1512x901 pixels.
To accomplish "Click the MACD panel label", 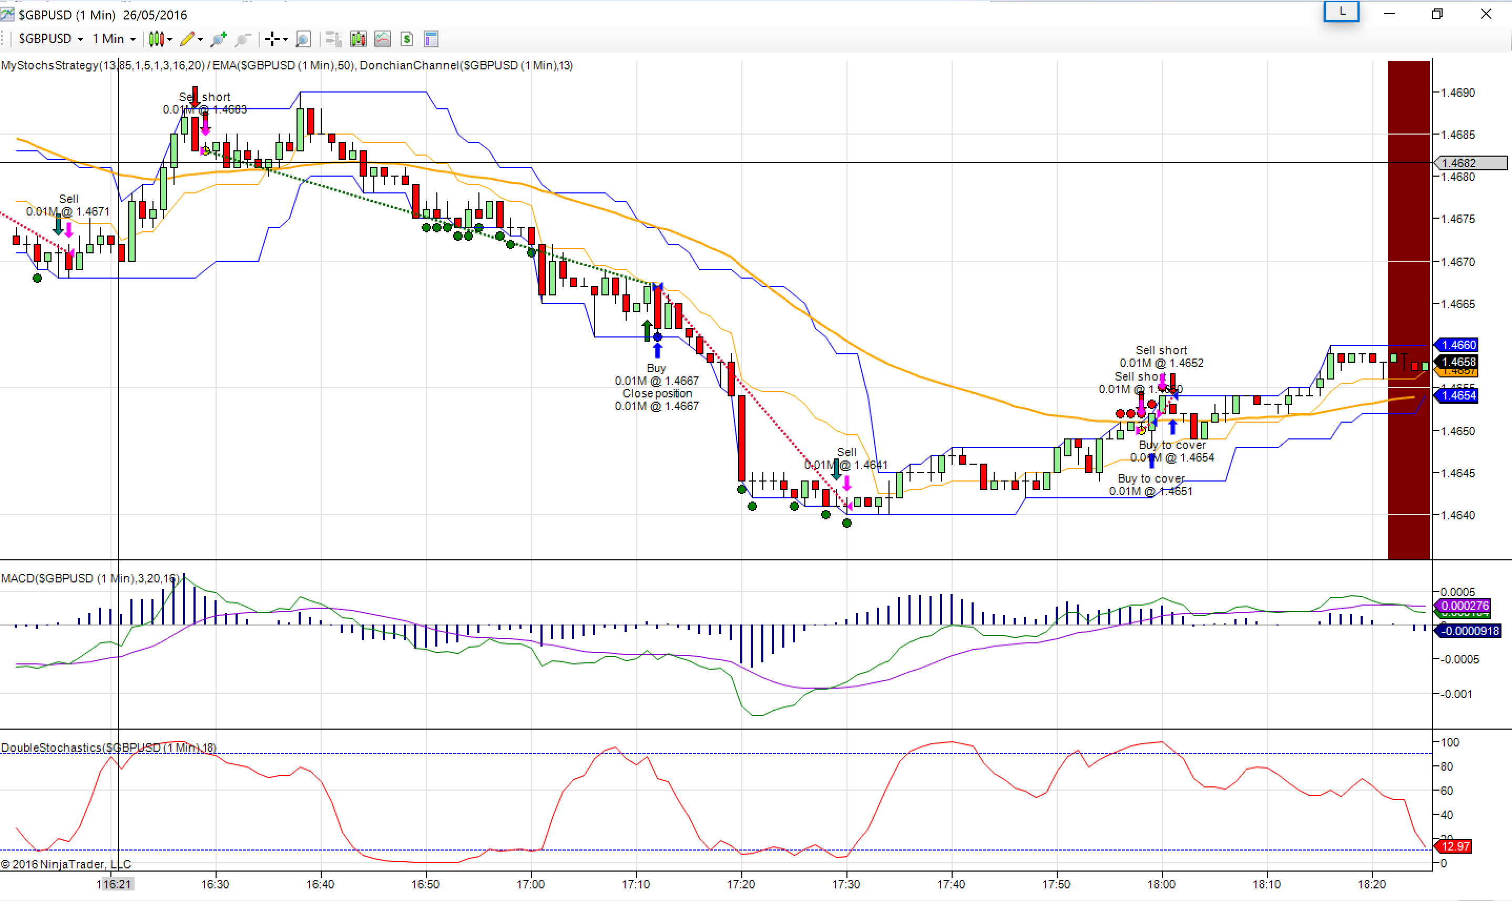I will point(90,578).
